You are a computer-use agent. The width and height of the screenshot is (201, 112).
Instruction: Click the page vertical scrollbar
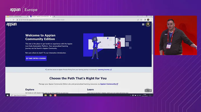tap(152, 38)
